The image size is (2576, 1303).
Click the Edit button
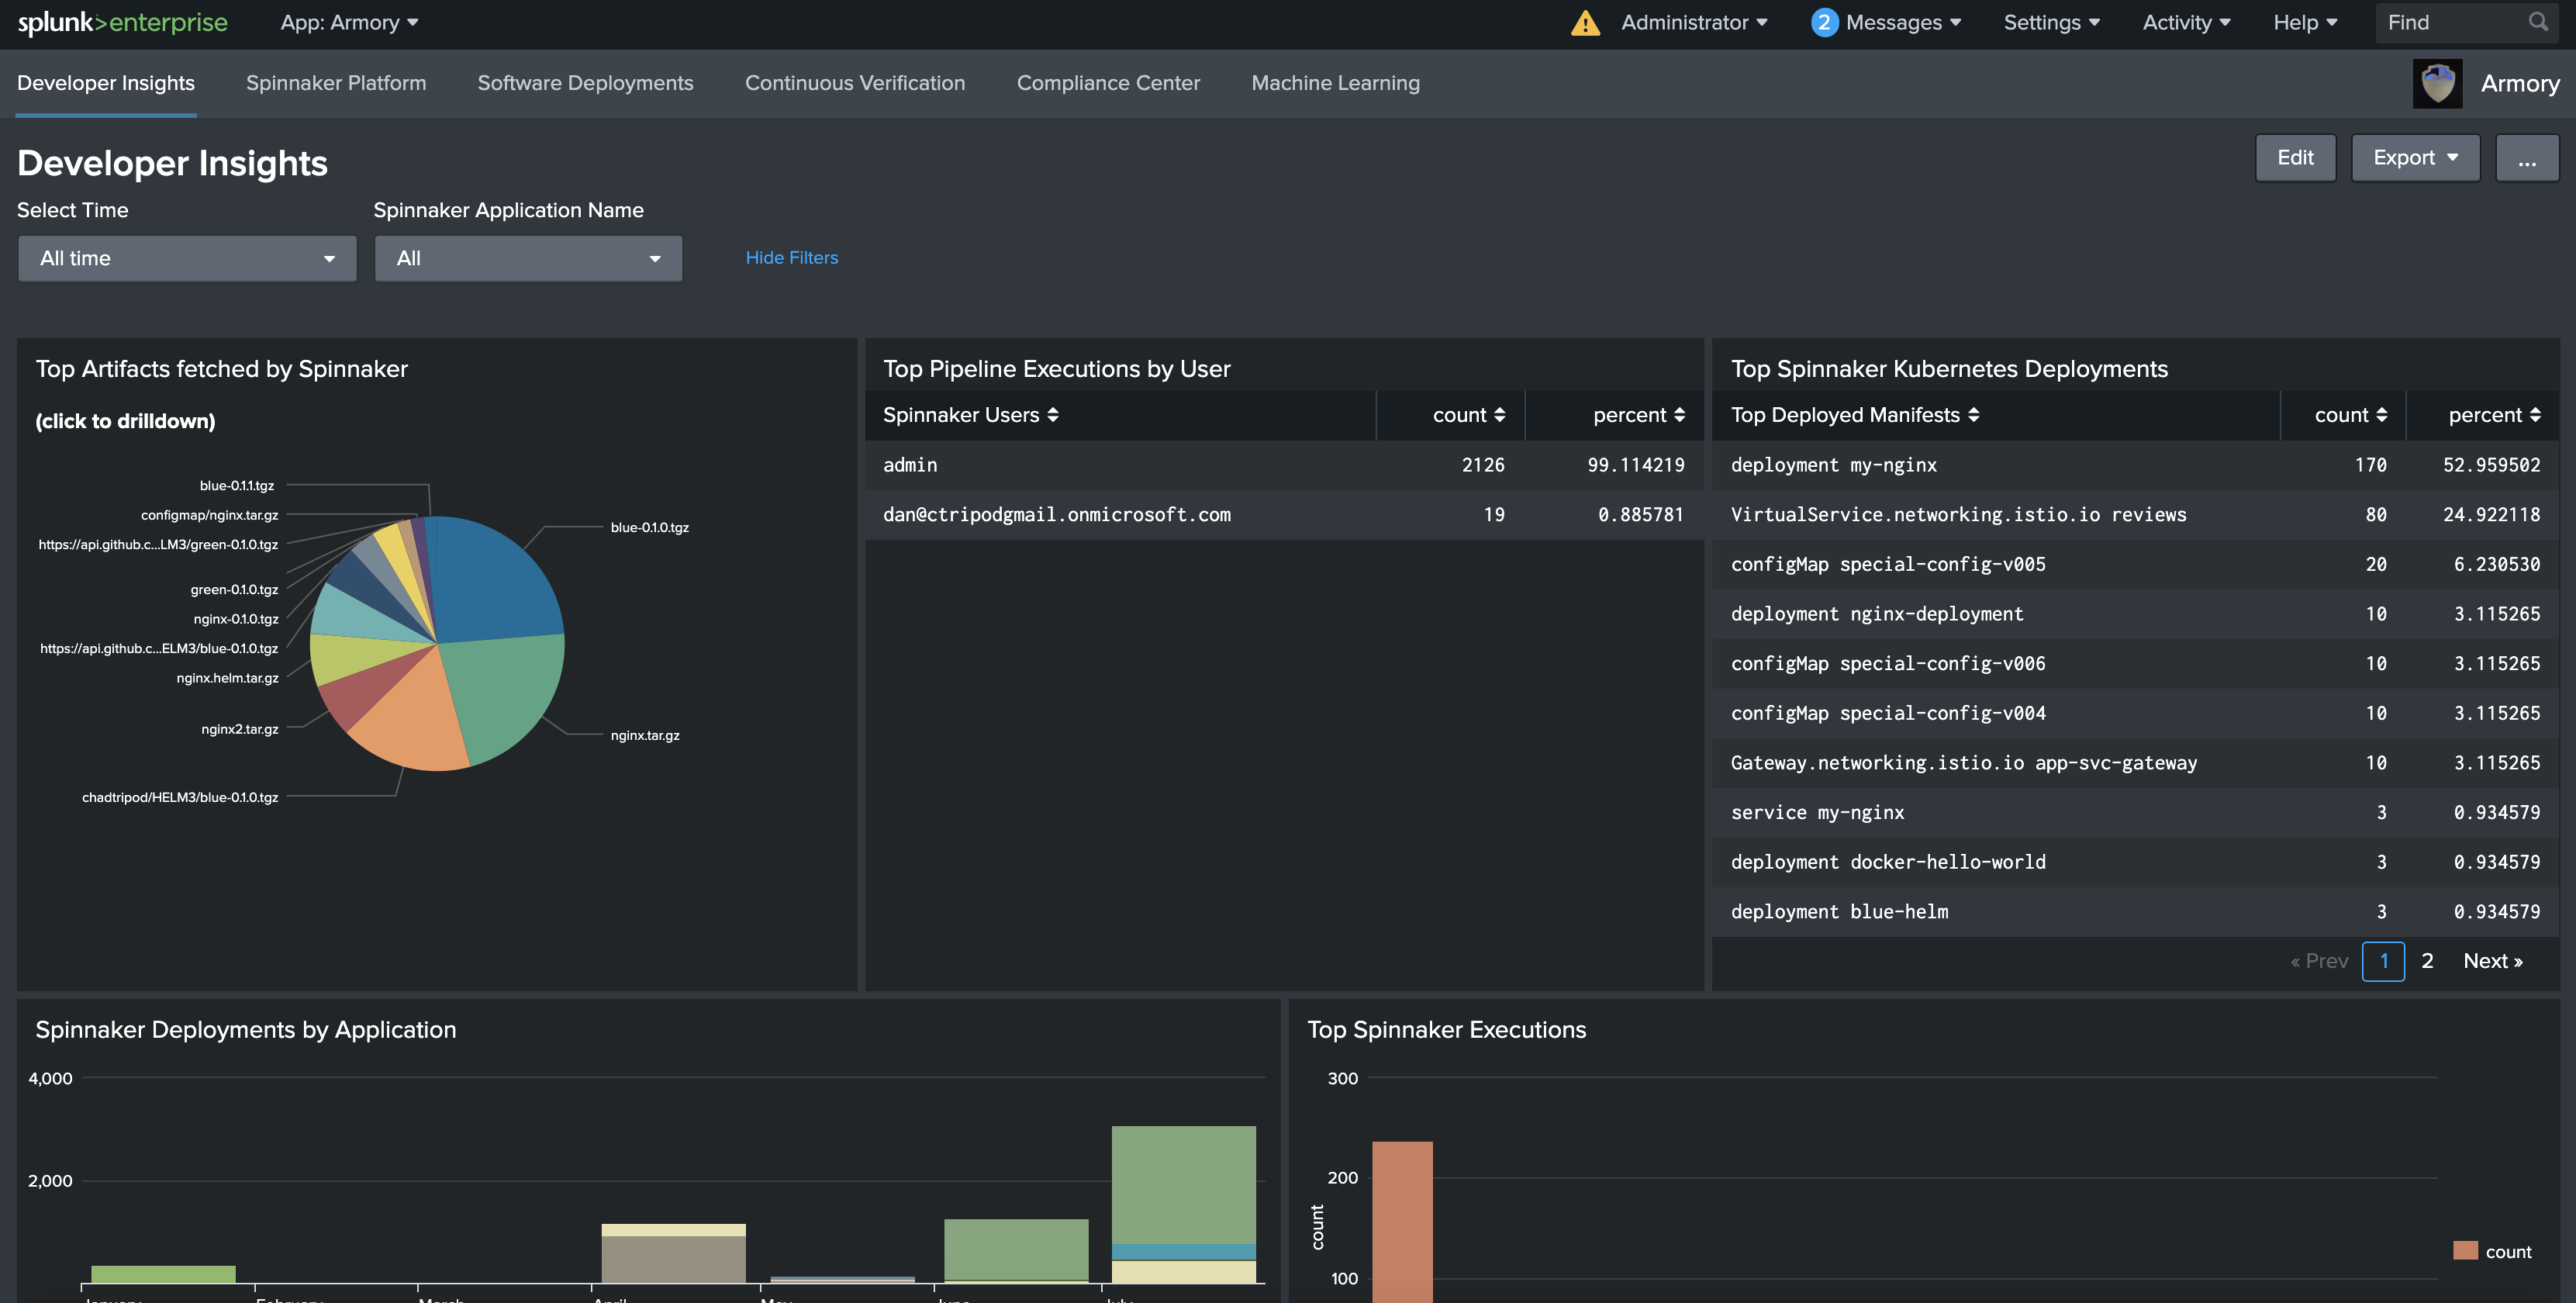2295,158
